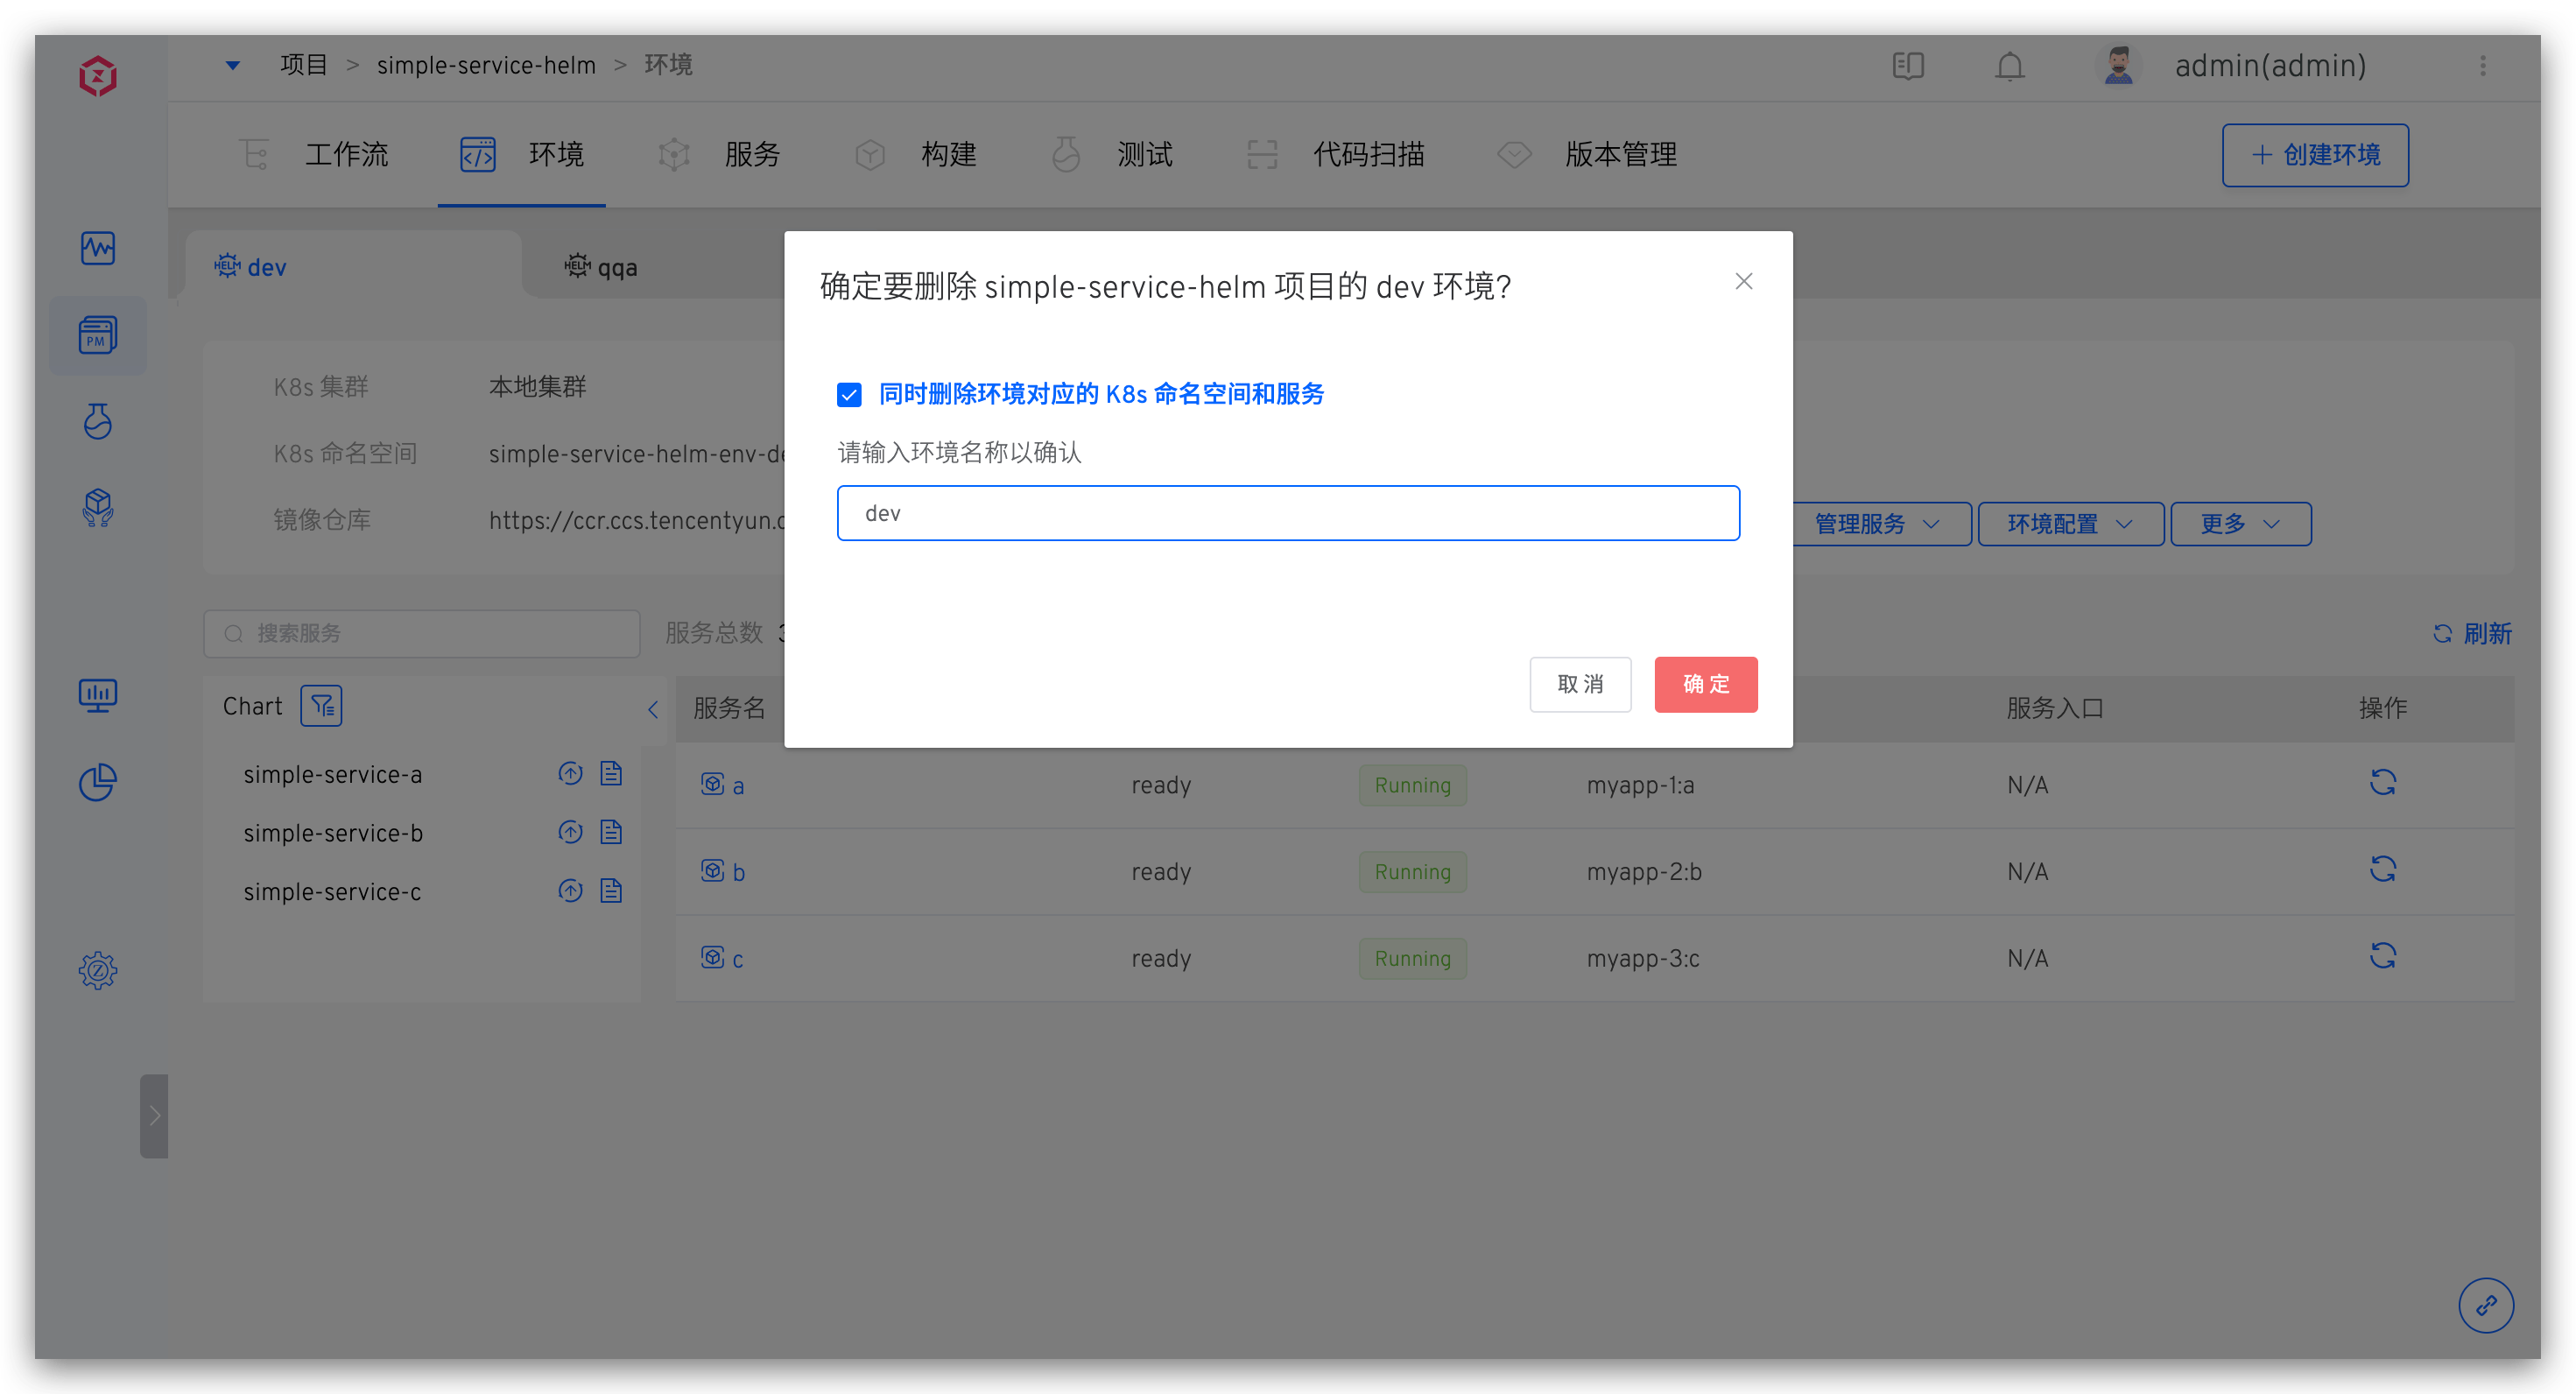Open the values file icon for simple-service-b

[611, 831]
